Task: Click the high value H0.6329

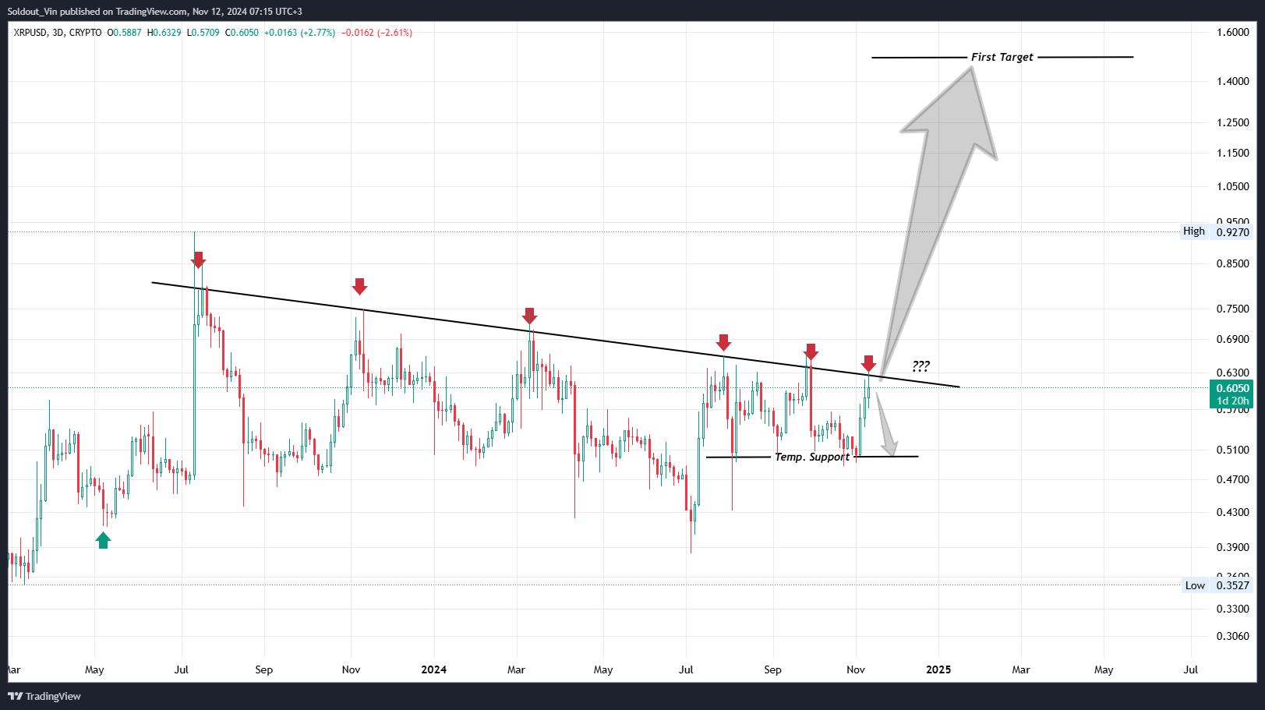Action: pyautogui.click(x=164, y=33)
